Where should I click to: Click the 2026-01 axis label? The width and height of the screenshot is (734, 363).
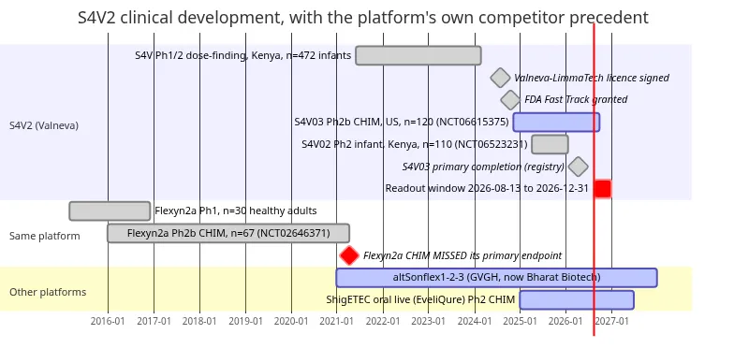click(565, 322)
